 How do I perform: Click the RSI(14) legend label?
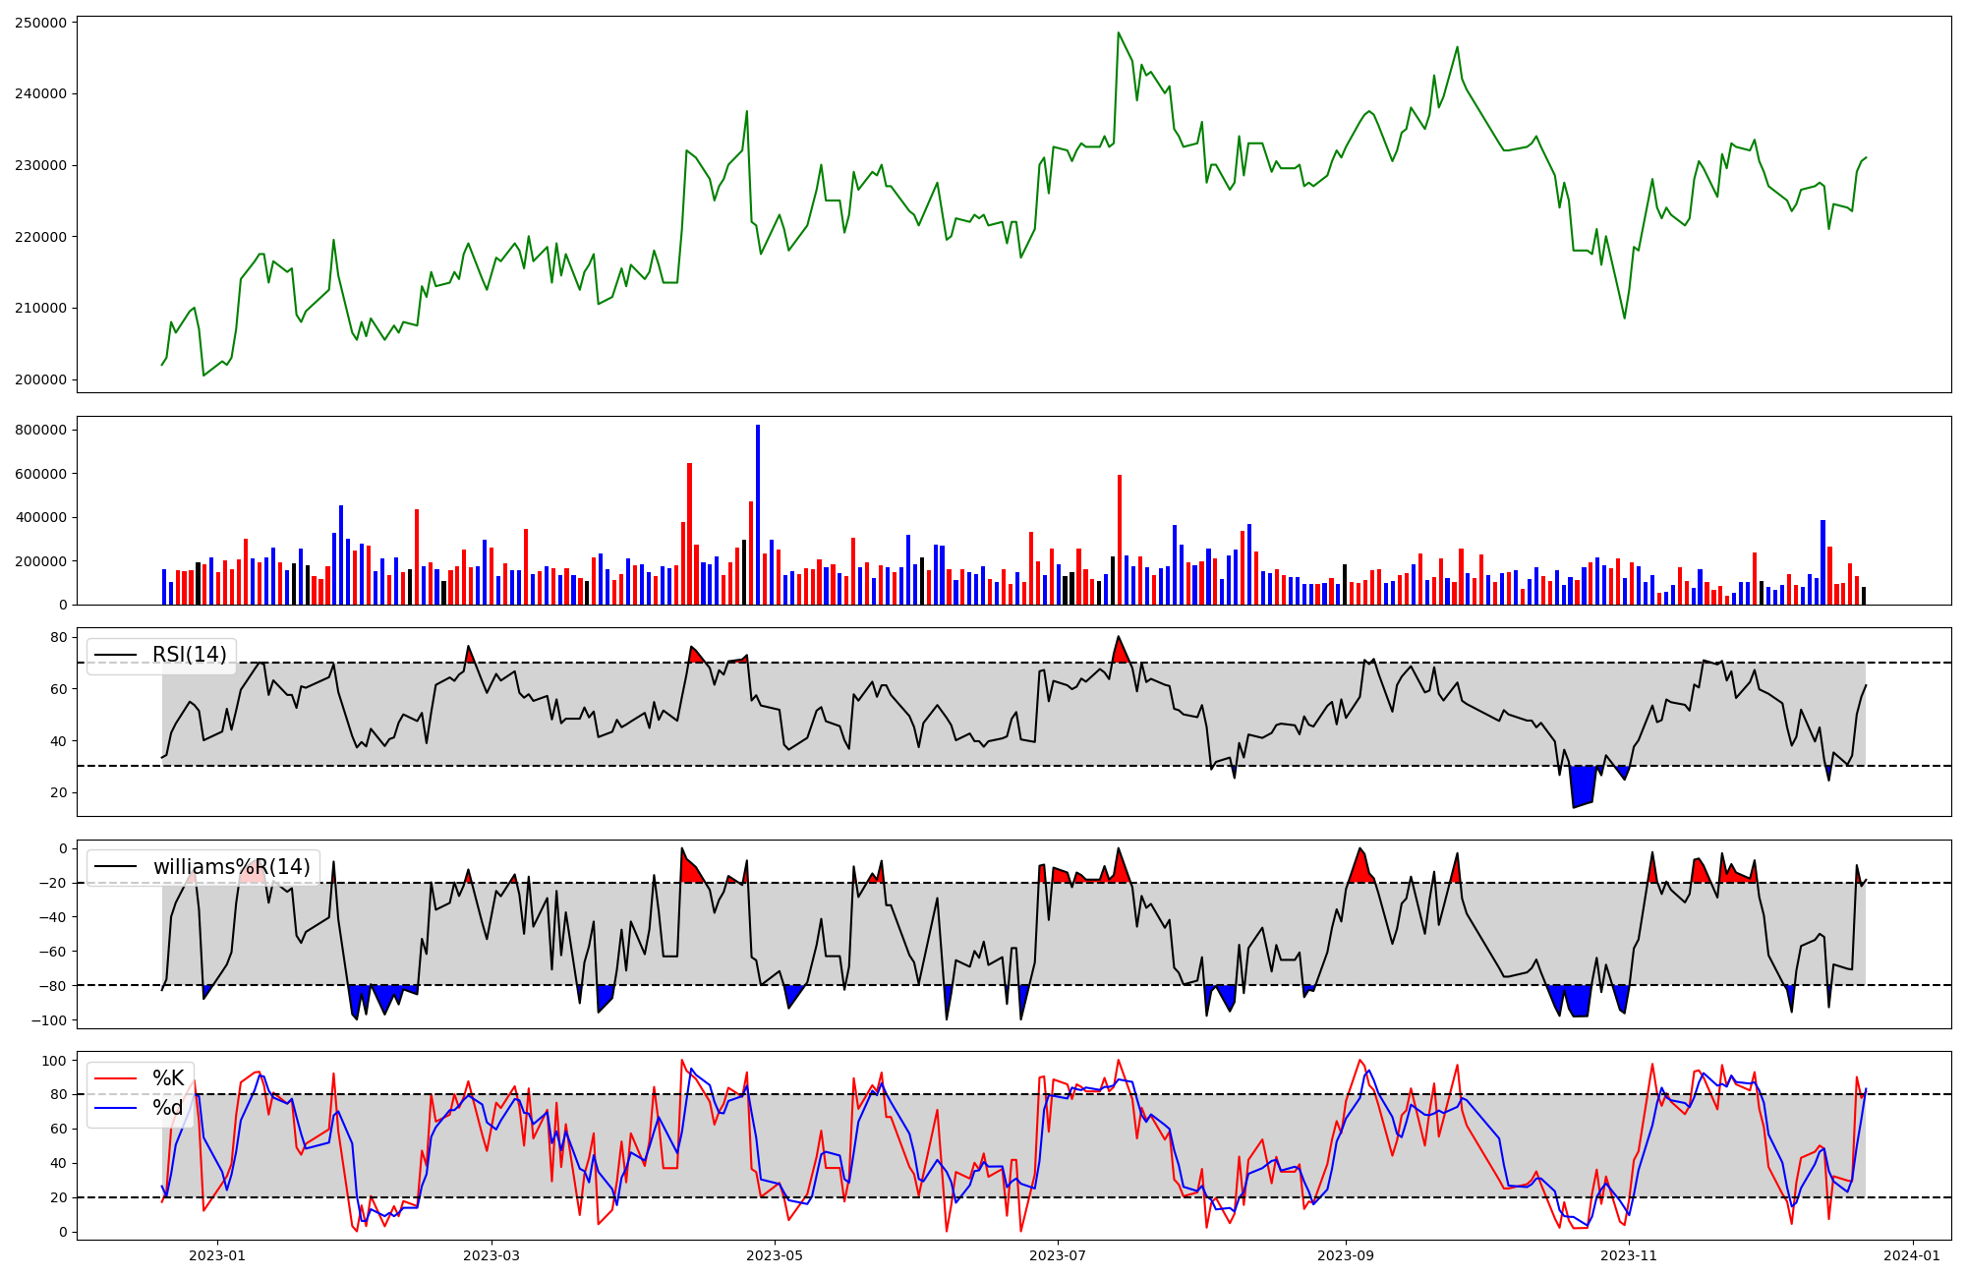[x=189, y=655]
